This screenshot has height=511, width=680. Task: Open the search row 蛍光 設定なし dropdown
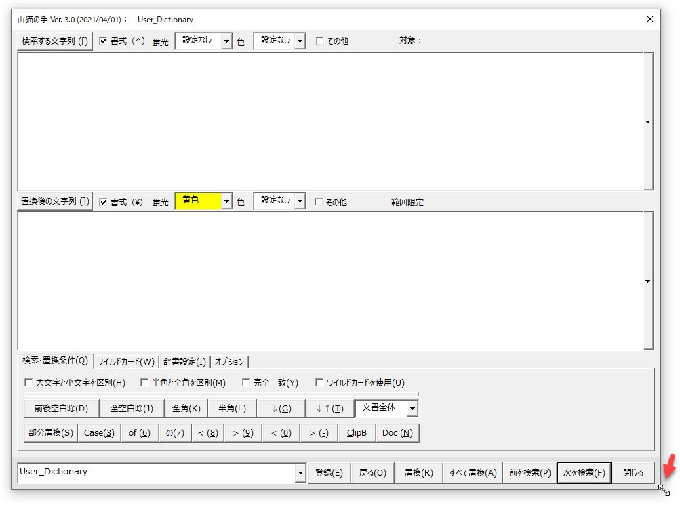(x=226, y=41)
